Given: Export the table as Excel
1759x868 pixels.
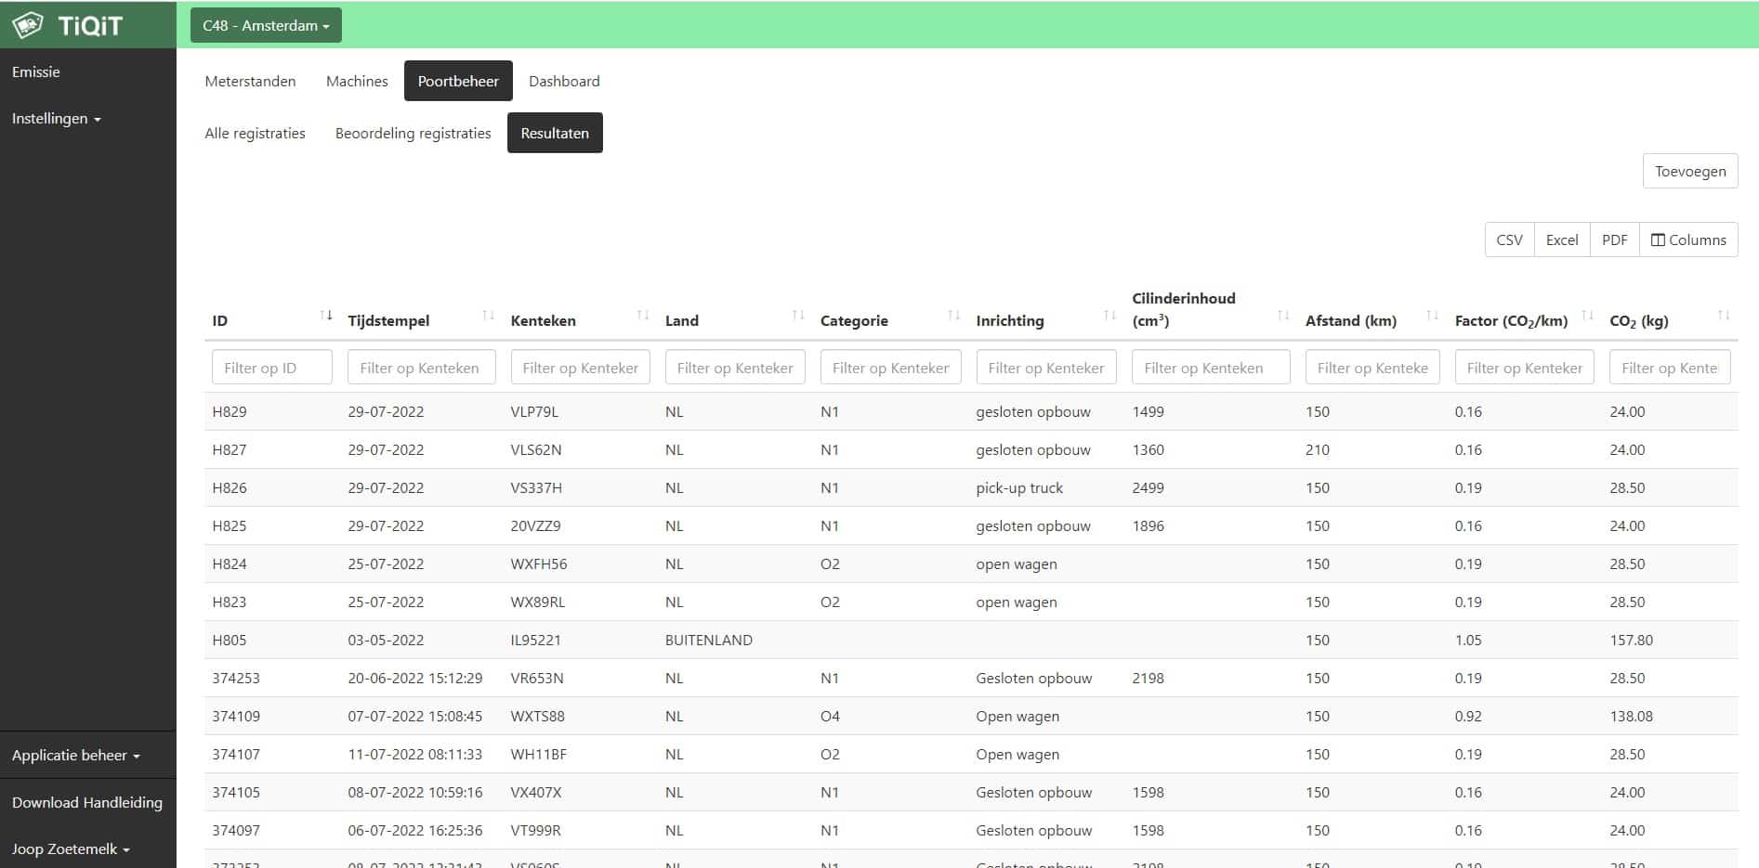Looking at the screenshot, I should point(1562,240).
